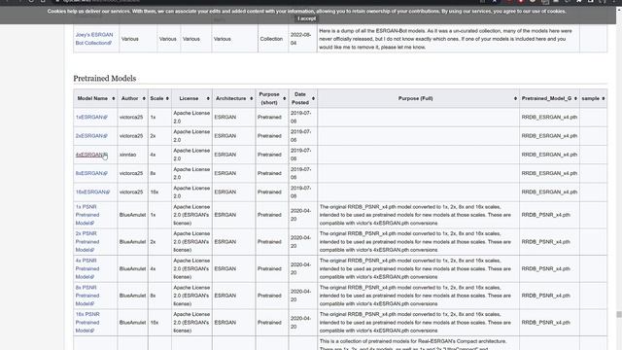Sort the table by Author column arrows
Screen dimensions: 622x350
click(x=144, y=98)
